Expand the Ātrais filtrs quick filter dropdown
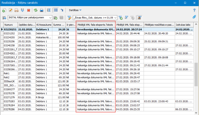This screenshot has width=199, height=115. tap(115, 18)
